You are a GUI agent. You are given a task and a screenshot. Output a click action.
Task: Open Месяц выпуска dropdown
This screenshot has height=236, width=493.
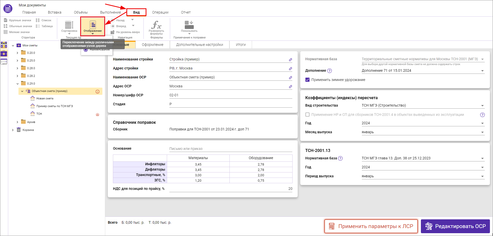[x=482, y=132]
